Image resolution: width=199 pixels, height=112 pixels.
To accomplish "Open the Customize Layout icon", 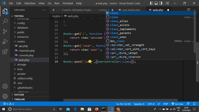I will (167, 3).
